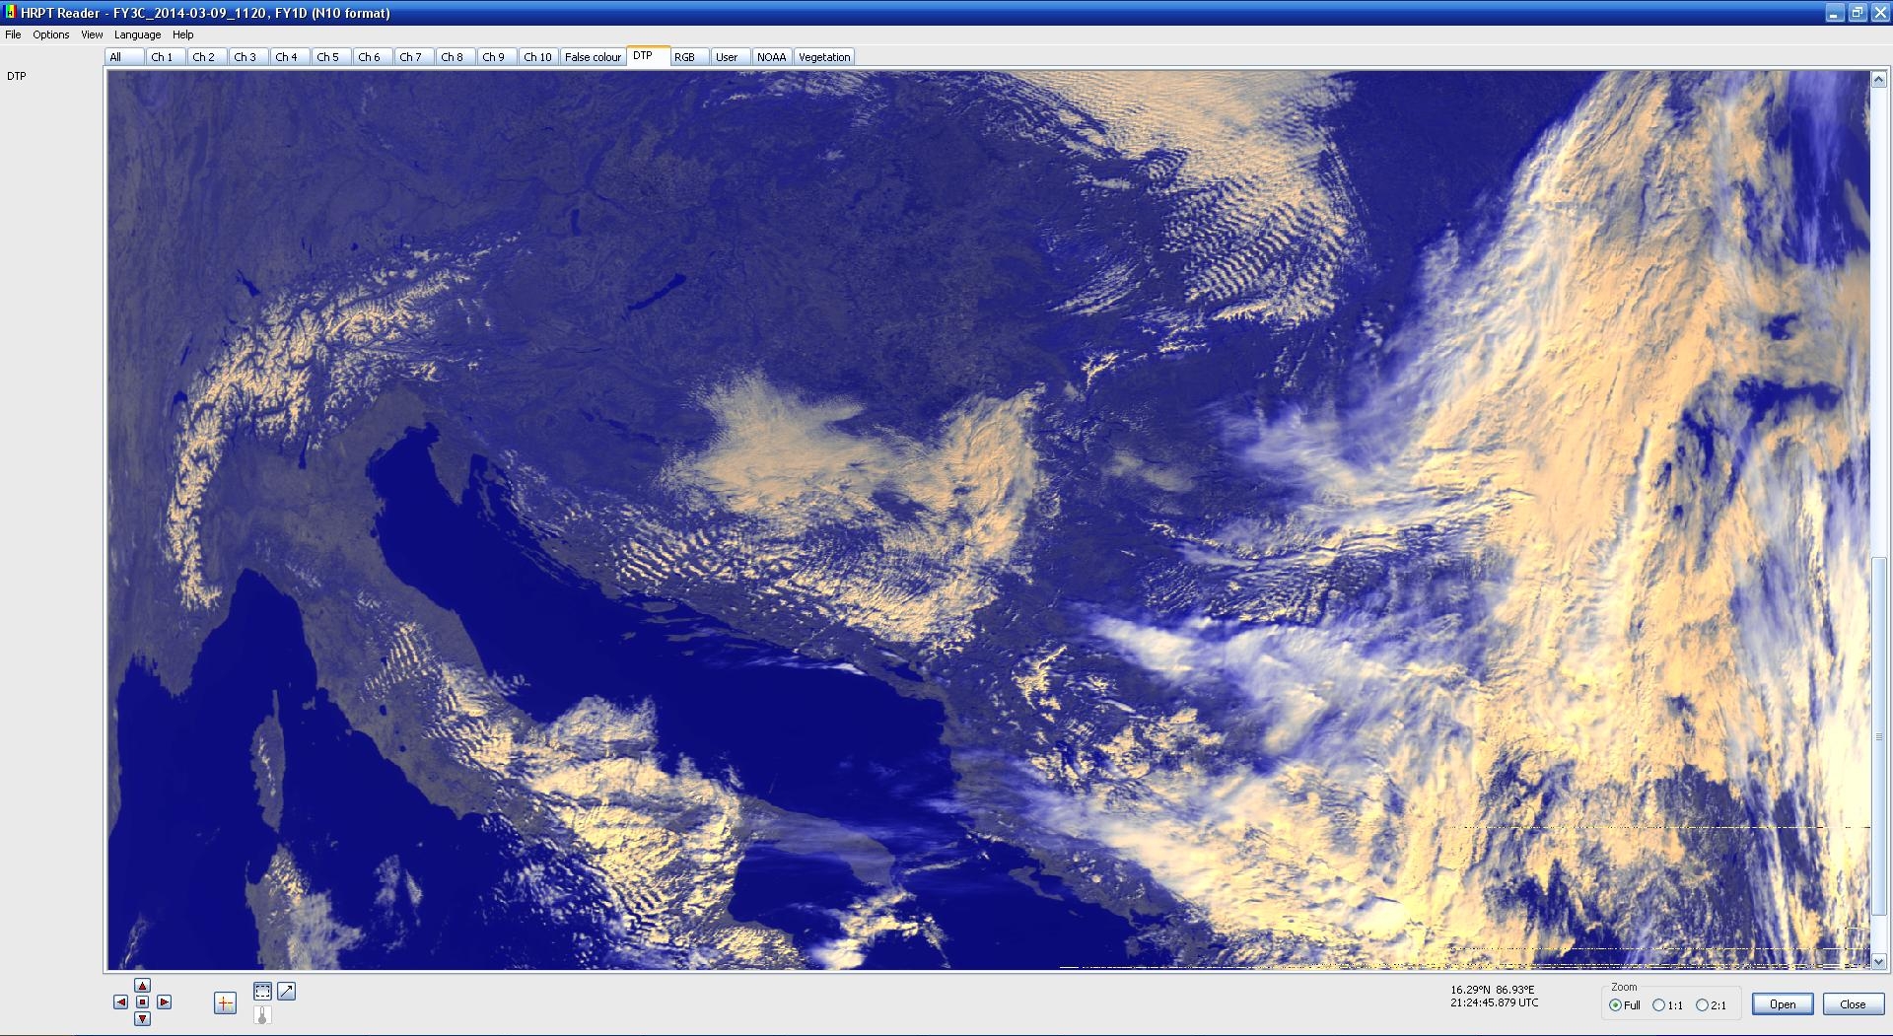Screen dimensions: 1893x1036
Task: Click the 21:24:45.879 UTC time readout
Action: point(1494,1002)
